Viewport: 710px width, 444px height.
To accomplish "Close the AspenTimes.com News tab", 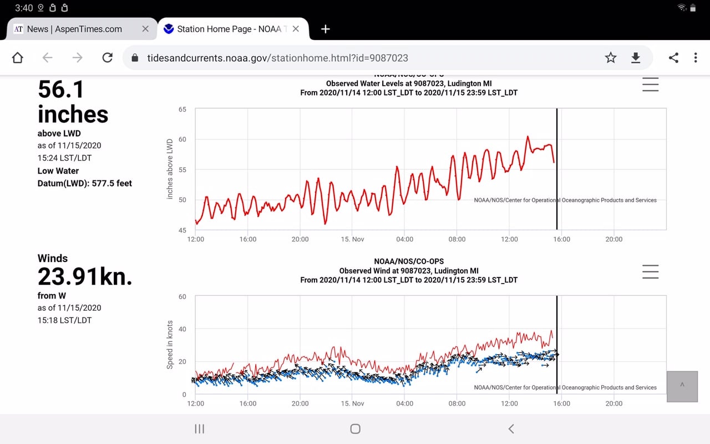I will click(x=145, y=29).
